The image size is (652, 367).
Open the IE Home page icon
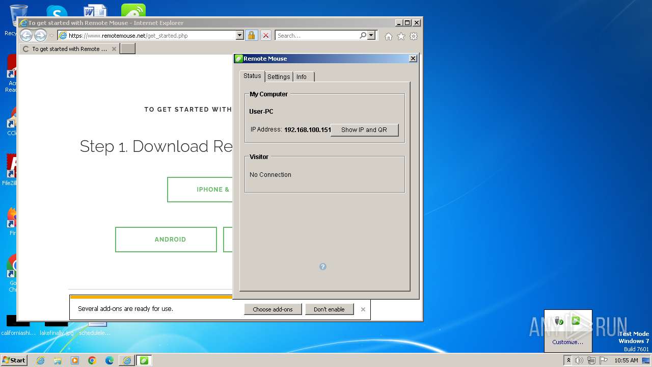[389, 36]
